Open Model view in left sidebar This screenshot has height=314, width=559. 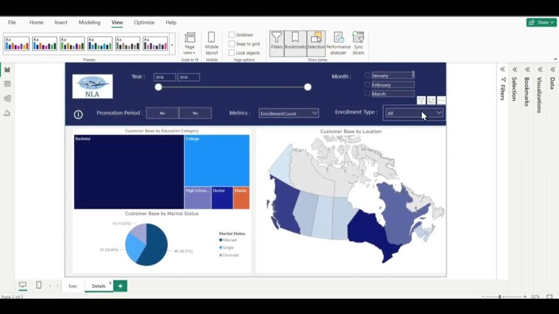point(7,99)
